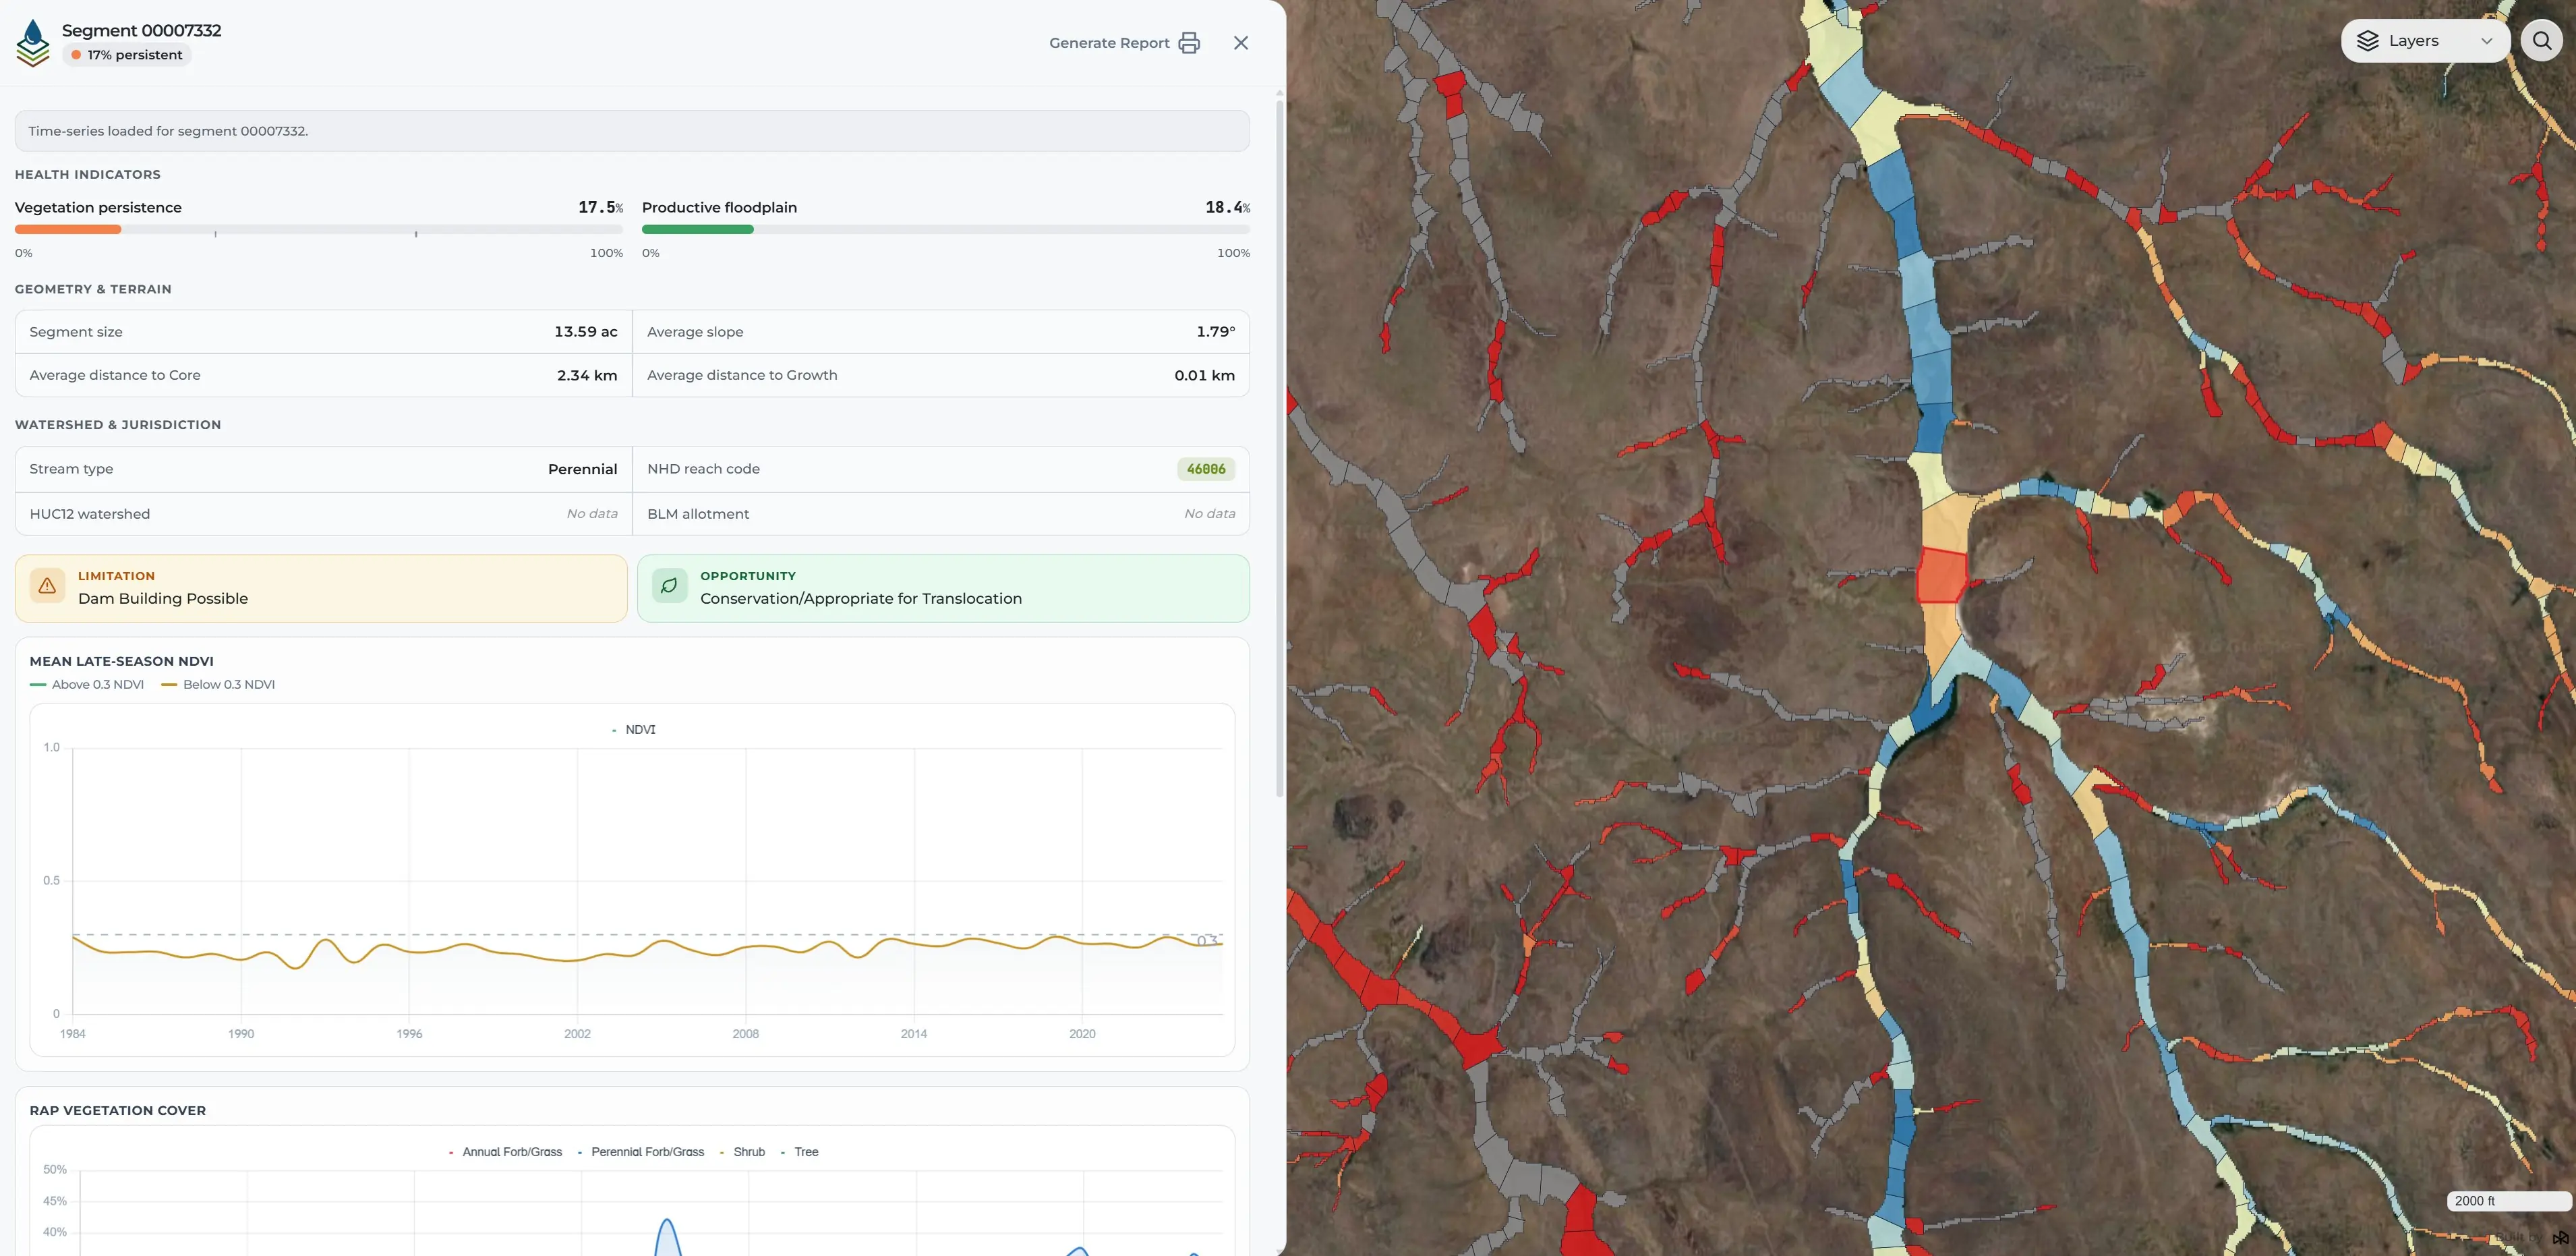2576x1256 pixels.
Task: Click the Stream type Perennial value
Action: coord(582,469)
